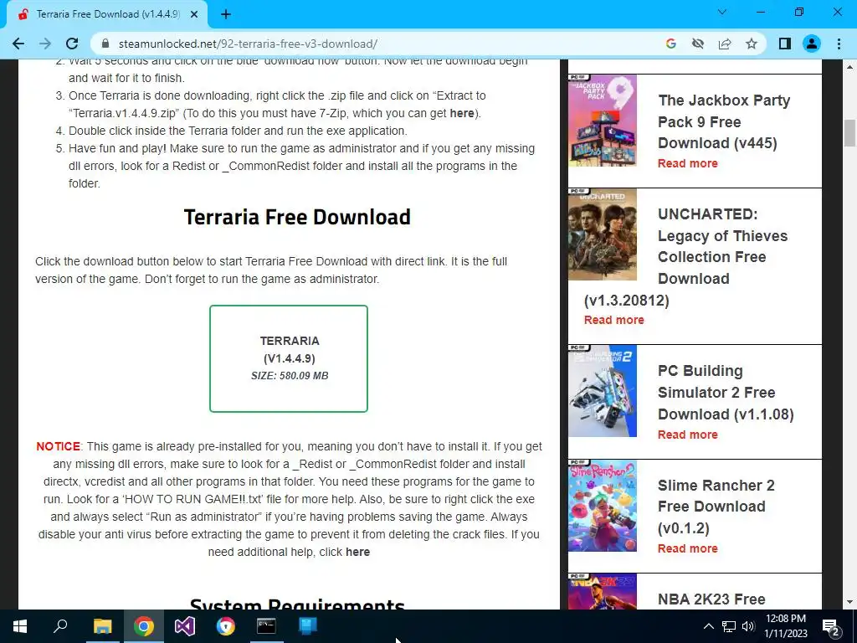Click the browser forward arrow

[x=45, y=44]
